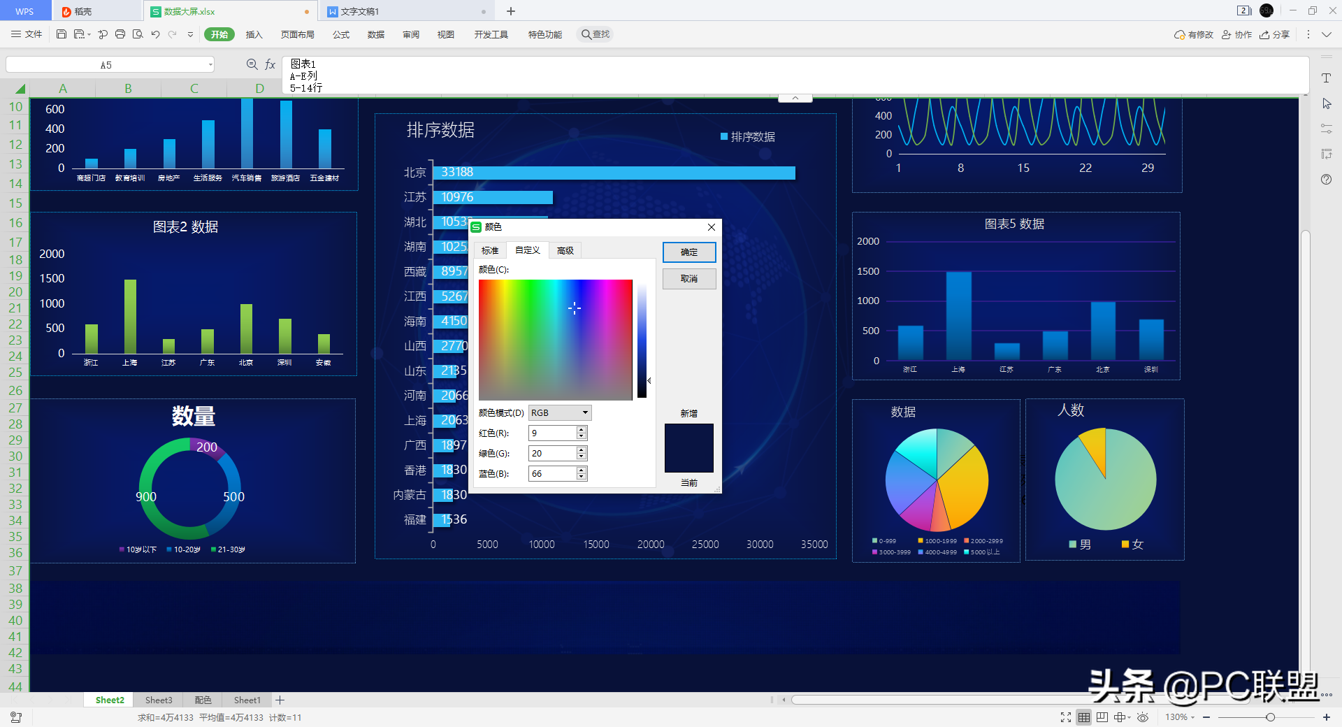
Task: Open the text tool in right sidebar
Action: [1326, 78]
